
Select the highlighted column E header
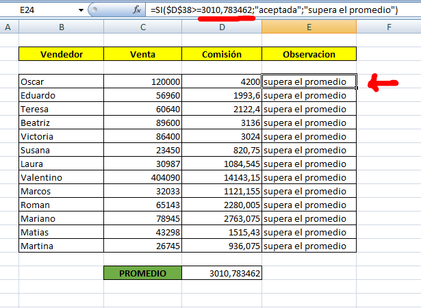point(309,27)
